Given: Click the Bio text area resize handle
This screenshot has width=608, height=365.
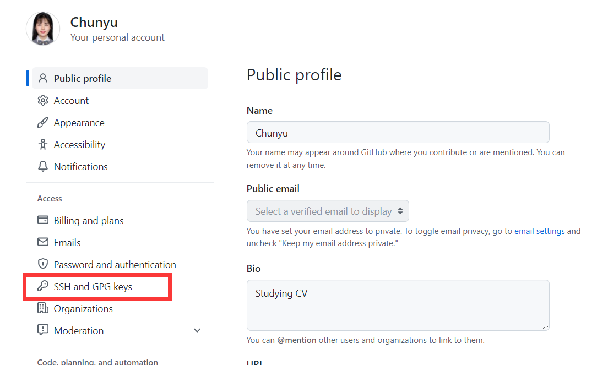Looking at the screenshot, I should 545,326.
